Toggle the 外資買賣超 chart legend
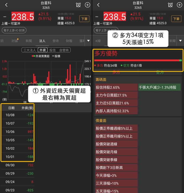Screen dimensions: 184x193 tap(41, 56)
